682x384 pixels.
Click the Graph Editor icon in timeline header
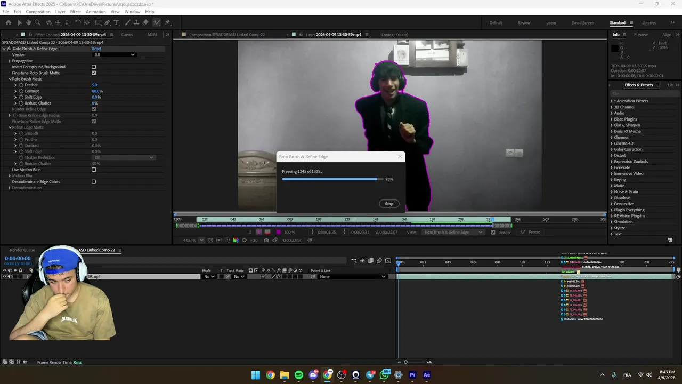(x=388, y=261)
